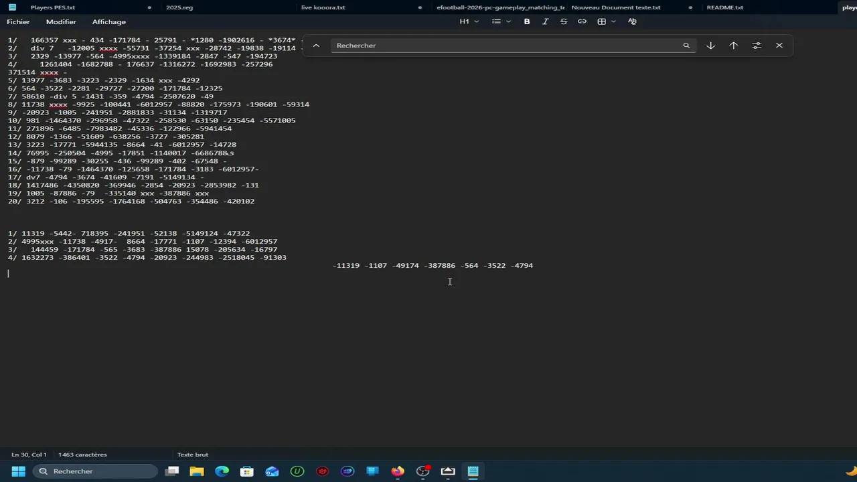Switch to the live kooora.txt tab
Image resolution: width=857 pixels, height=482 pixels.
point(323,7)
